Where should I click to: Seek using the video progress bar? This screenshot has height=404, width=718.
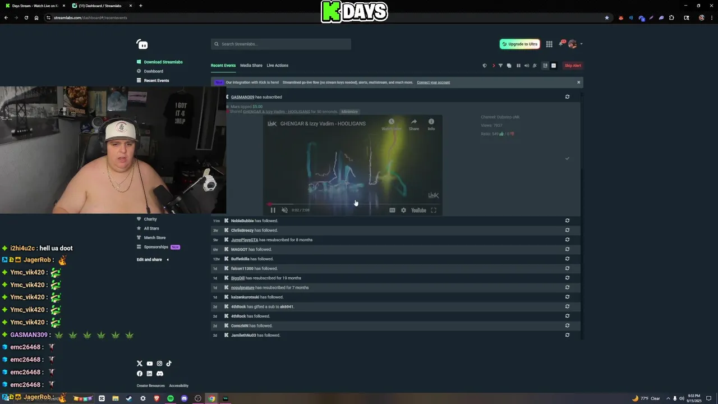click(x=353, y=204)
